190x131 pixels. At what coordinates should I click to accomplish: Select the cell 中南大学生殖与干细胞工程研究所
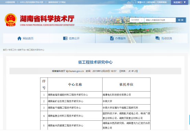(x=127, y=108)
